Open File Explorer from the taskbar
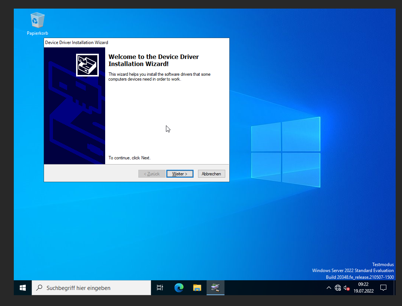Screen dimensions: 402x306 click(x=197, y=288)
